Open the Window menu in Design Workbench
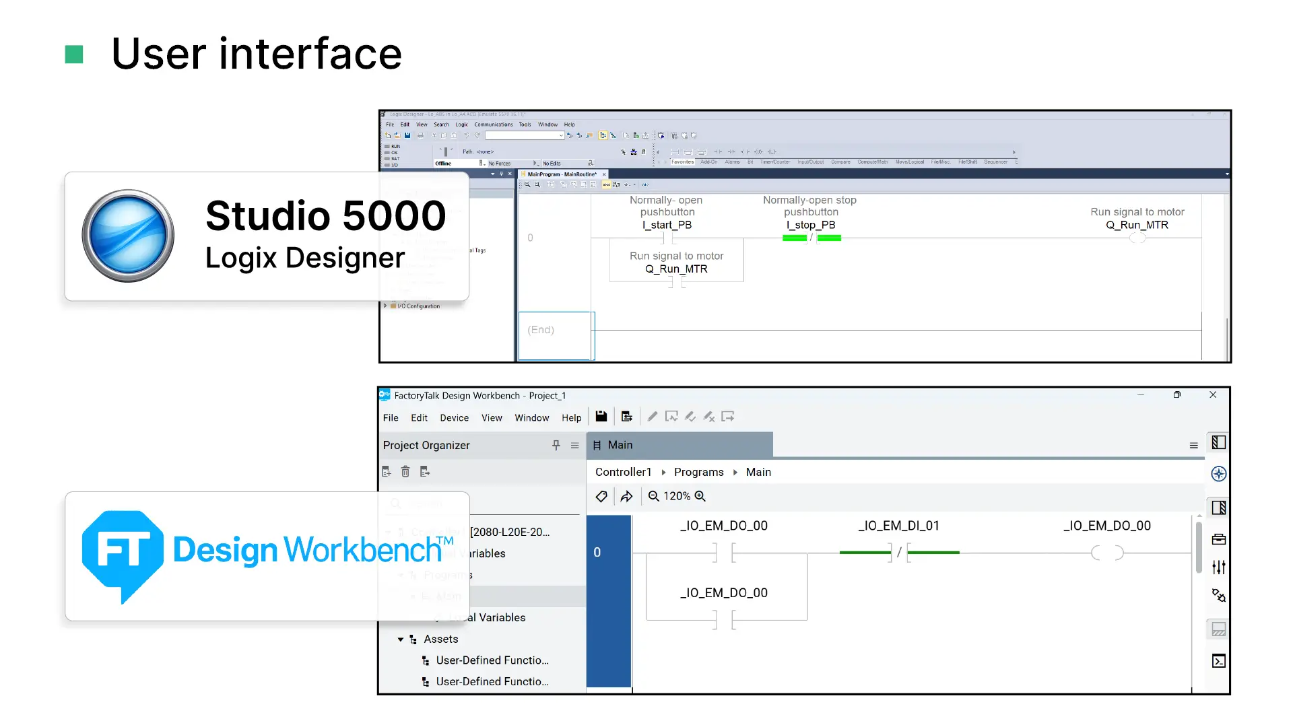 (532, 418)
